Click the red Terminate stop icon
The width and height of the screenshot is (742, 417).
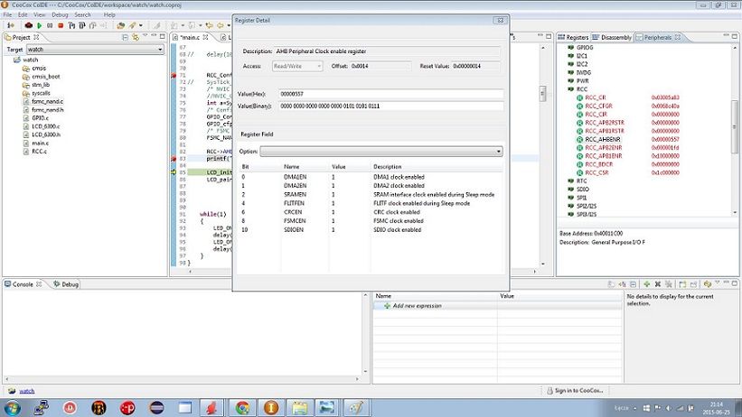(x=61, y=25)
